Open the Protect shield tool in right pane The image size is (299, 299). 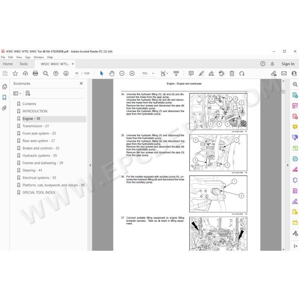coord(295,180)
